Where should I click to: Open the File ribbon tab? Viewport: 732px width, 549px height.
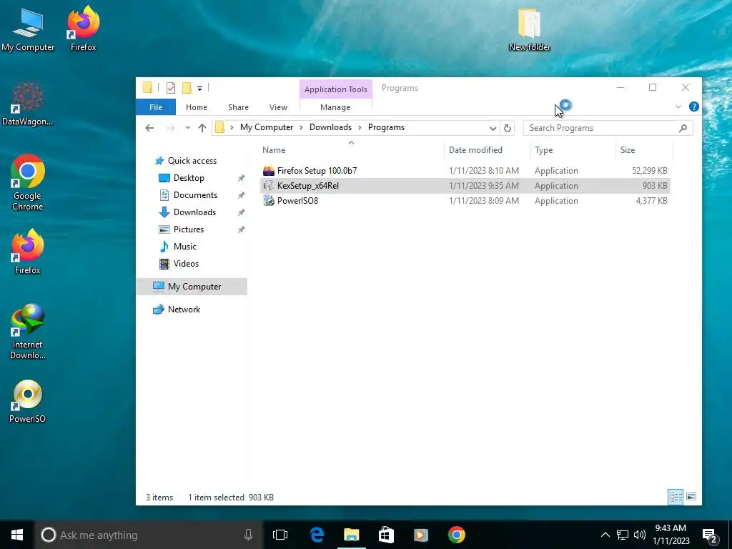[x=156, y=107]
